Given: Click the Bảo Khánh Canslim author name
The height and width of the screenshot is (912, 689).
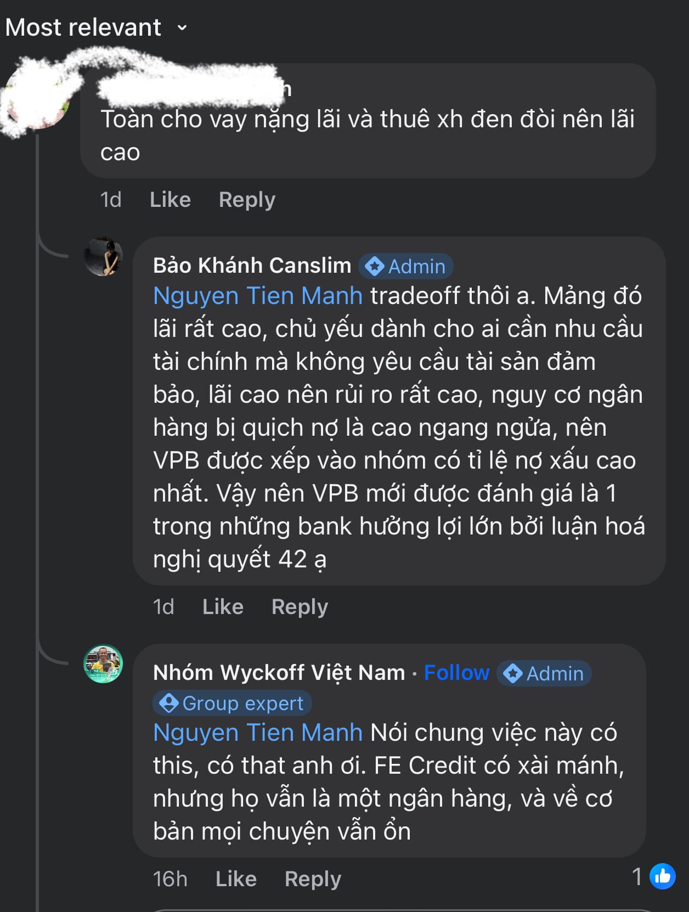Looking at the screenshot, I should 252,266.
